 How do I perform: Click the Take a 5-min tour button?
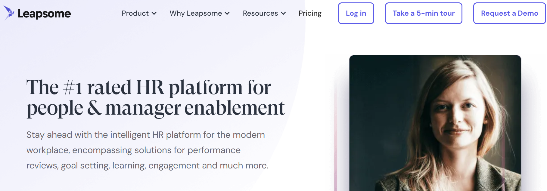pos(423,13)
